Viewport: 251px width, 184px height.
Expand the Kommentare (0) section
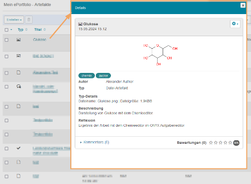[95, 142]
